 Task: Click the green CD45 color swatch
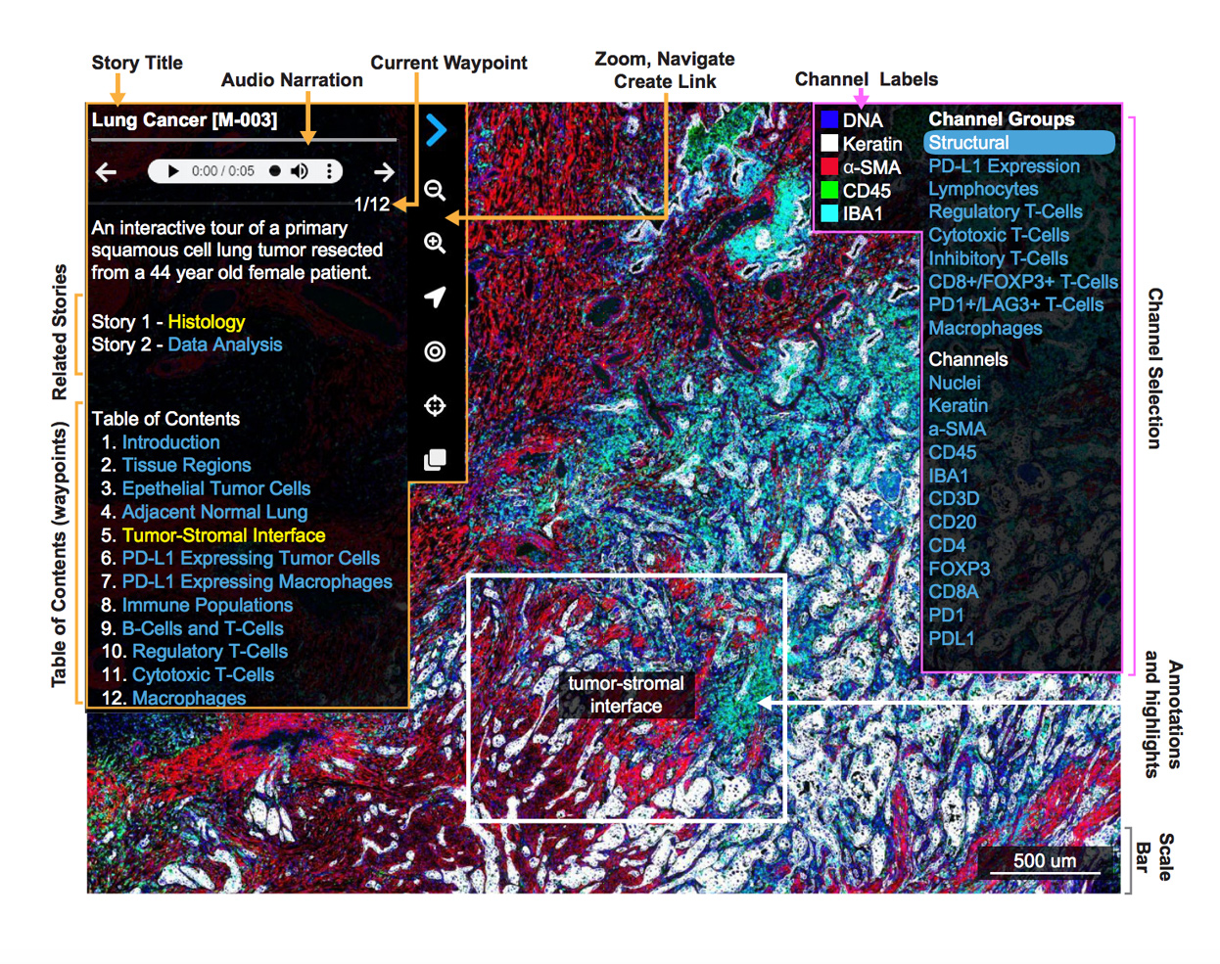pos(829,190)
